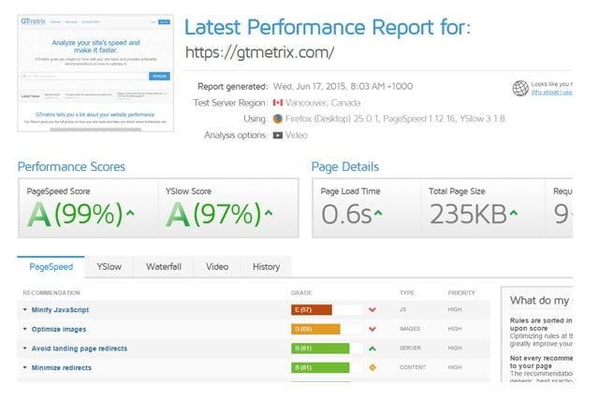This screenshot has width=599, height=398.
Task: Click the green up arrow beside the PageSpeed Score
Action: (130, 213)
